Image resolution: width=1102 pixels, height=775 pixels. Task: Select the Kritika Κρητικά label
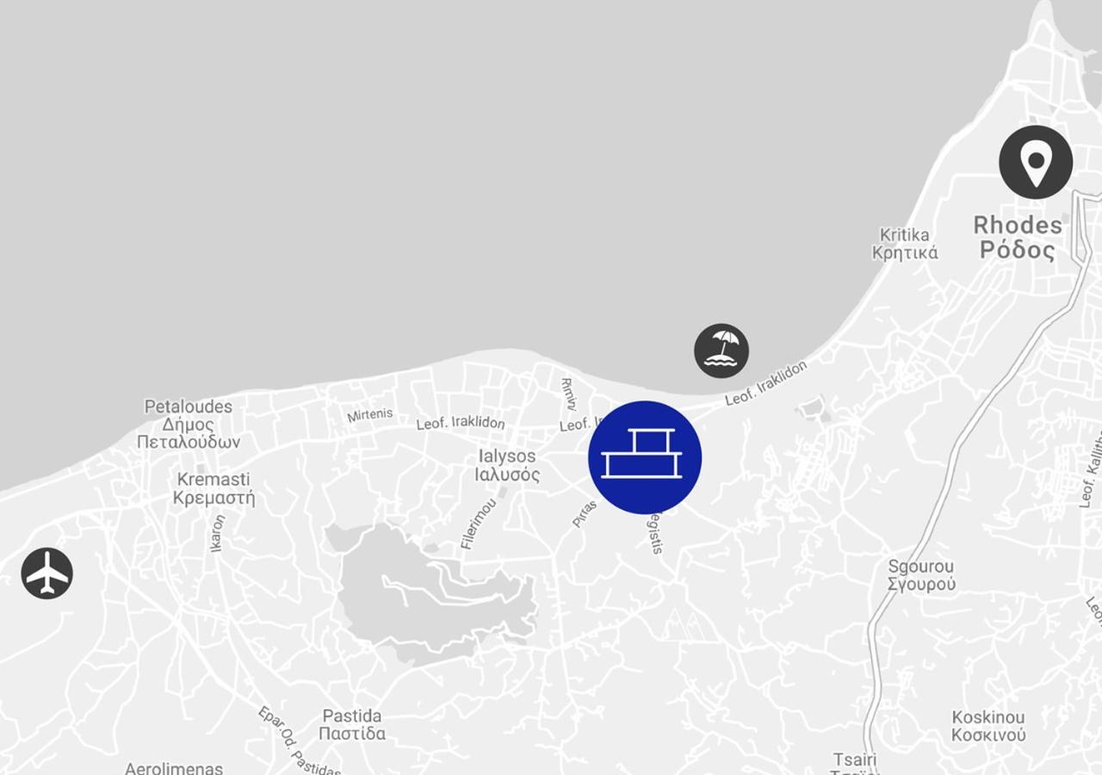905,244
